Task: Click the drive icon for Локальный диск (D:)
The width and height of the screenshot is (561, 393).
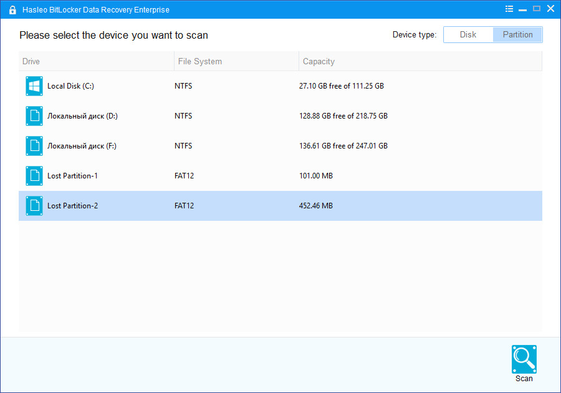Action: click(34, 116)
